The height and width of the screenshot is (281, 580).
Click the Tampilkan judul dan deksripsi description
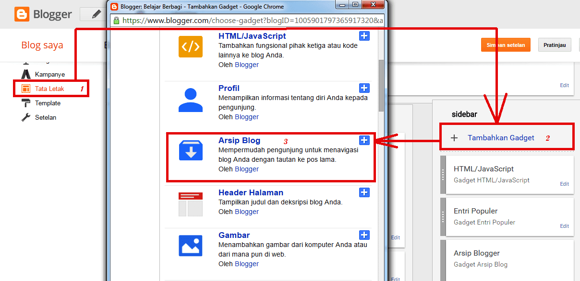click(x=280, y=202)
